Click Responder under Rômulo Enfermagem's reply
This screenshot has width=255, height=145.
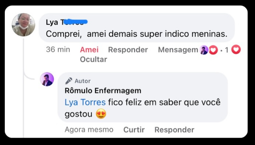click(174, 130)
